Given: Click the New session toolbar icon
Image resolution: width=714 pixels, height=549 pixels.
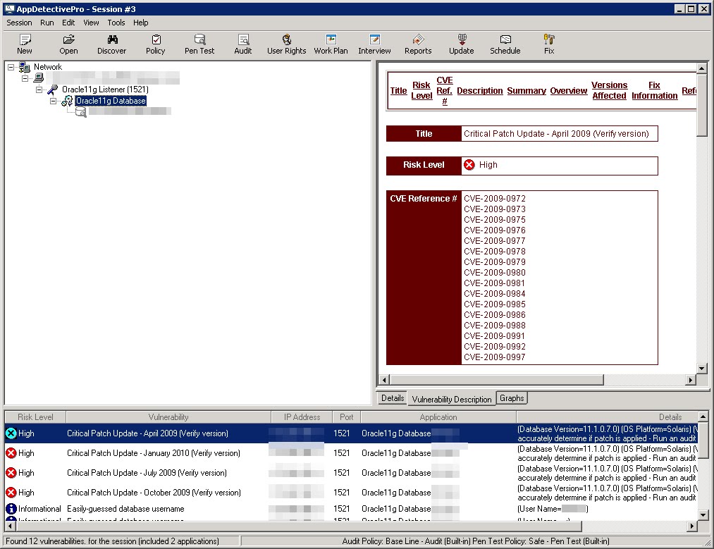Looking at the screenshot, I should coord(25,39).
